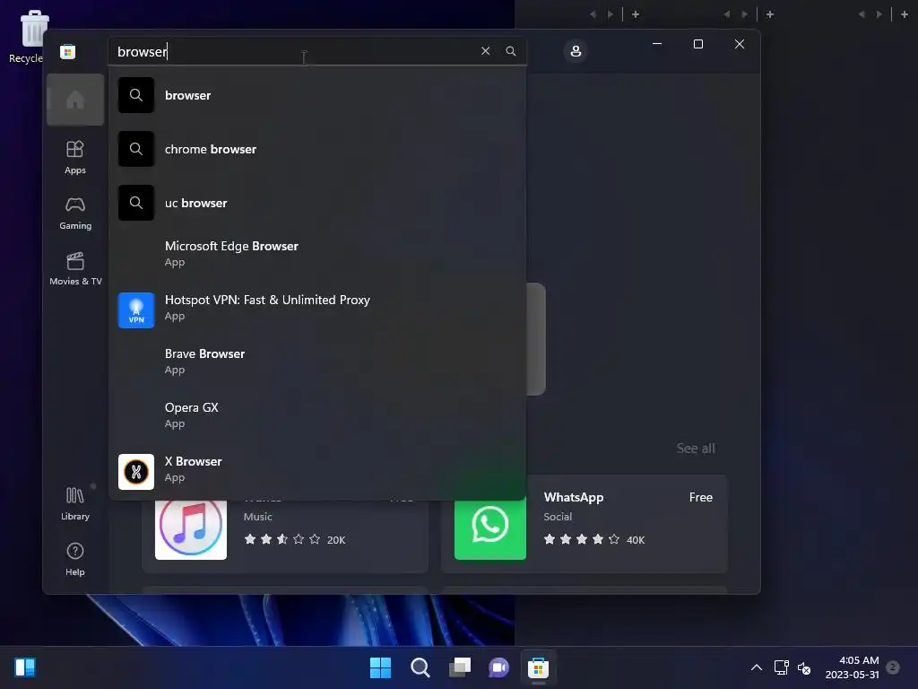This screenshot has height=689, width=918.
Task: Open the Home tab in the Store sidebar
Action: pyautogui.click(x=75, y=100)
